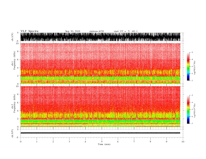The width and height of the screenshot is (206, 159).
Task: Click the 'Time (min)' axis label
Action: pyautogui.click(x=104, y=144)
